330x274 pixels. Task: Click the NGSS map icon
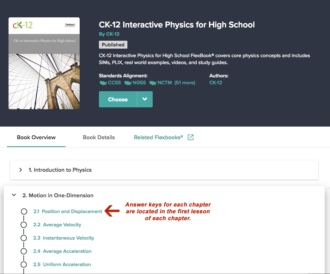pyautogui.click(x=128, y=83)
